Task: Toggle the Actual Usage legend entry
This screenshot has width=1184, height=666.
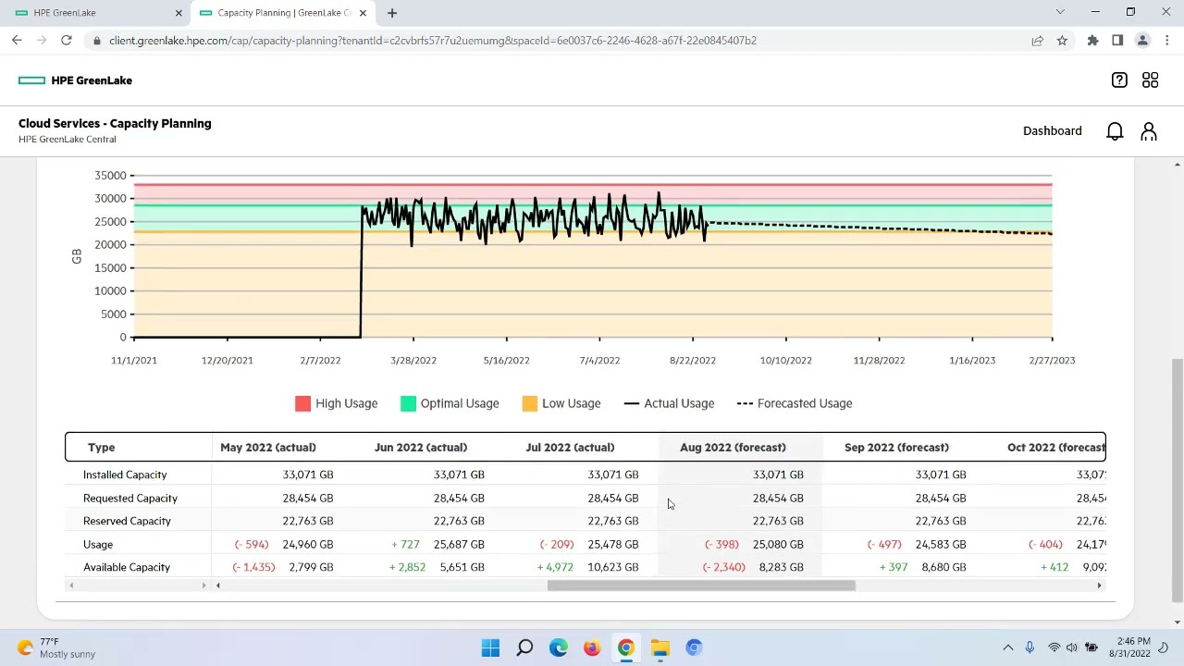Action: click(669, 403)
